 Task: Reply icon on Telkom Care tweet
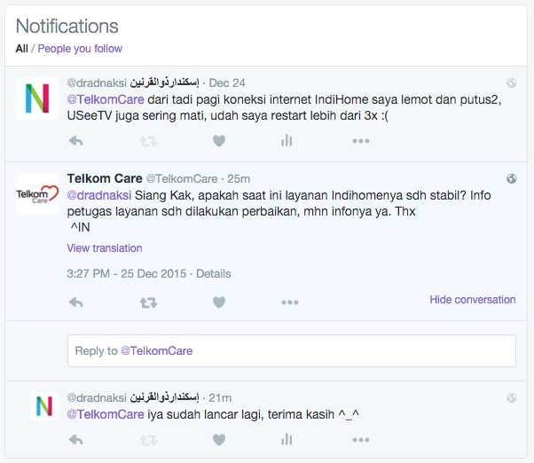coord(76,302)
